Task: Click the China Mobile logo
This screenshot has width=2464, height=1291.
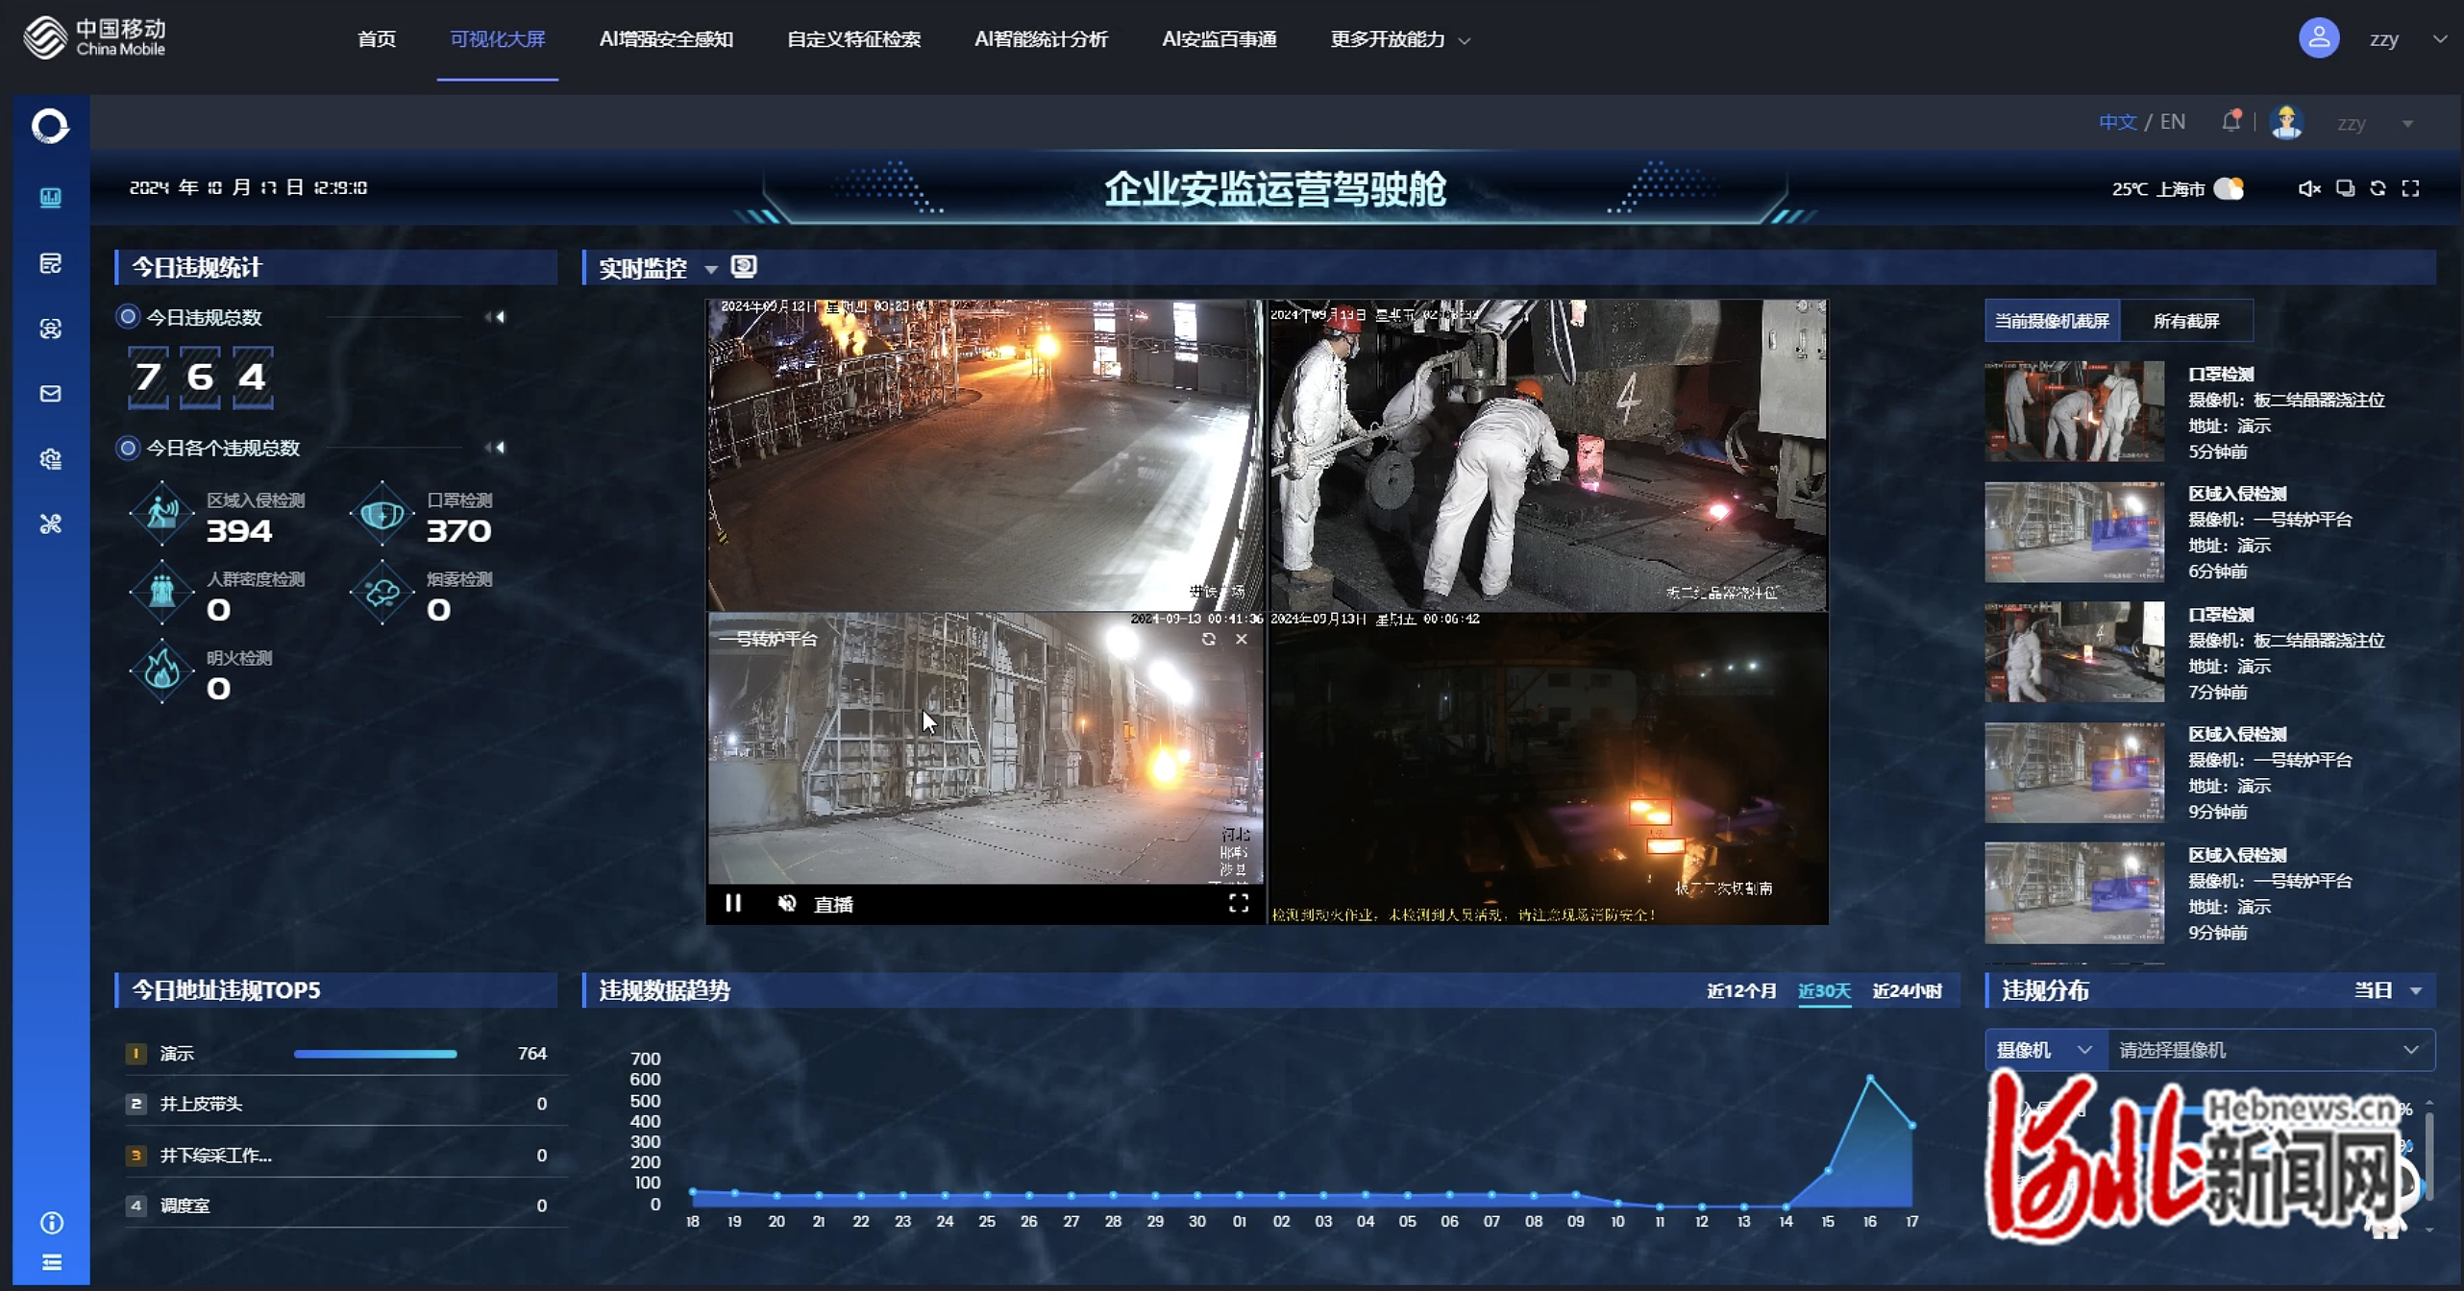Action: click(94, 38)
